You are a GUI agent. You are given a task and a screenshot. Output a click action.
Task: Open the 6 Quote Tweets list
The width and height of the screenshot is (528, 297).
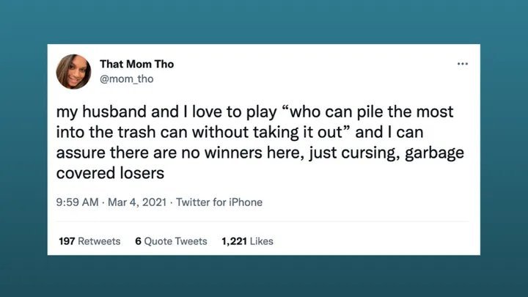[x=171, y=241]
